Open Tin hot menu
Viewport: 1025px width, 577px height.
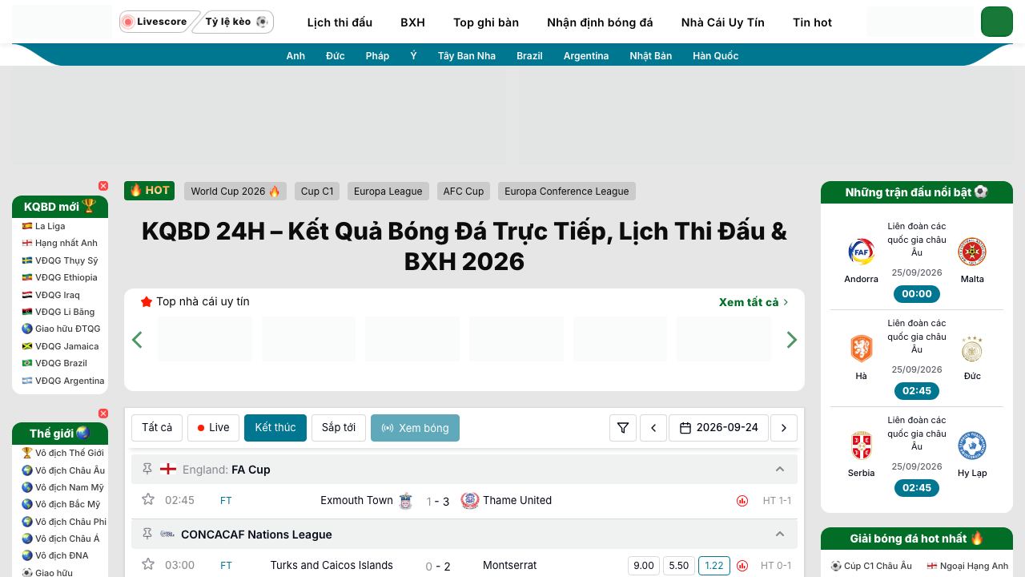[x=812, y=22]
